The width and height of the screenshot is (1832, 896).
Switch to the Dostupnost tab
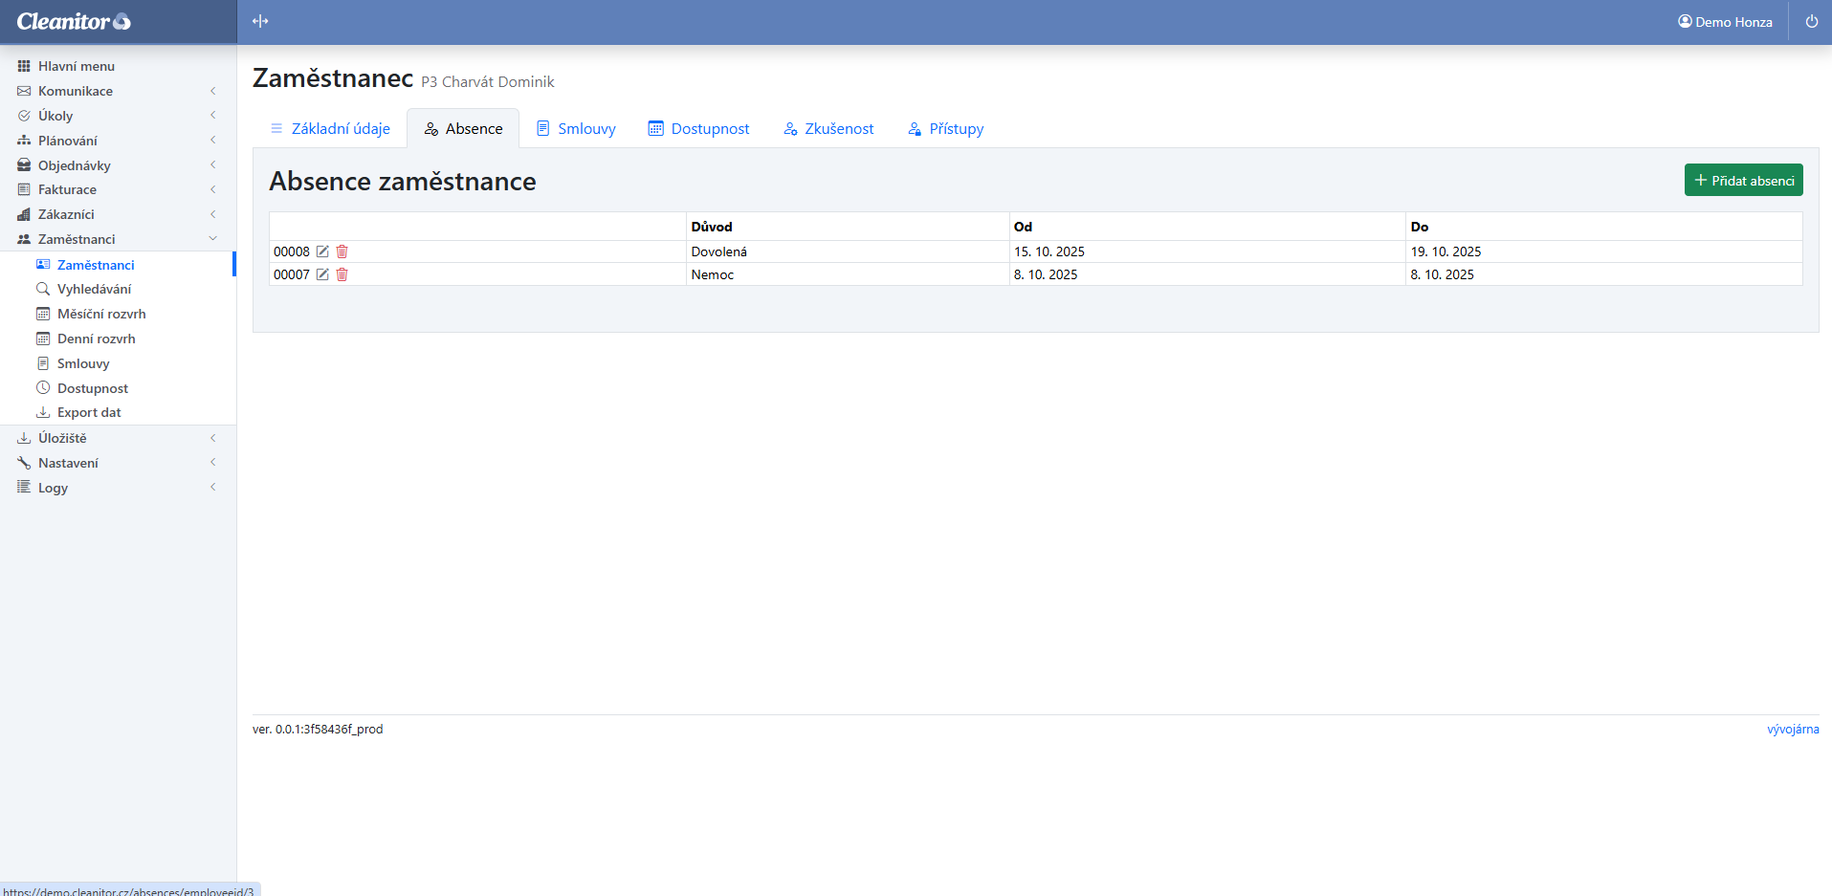coord(698,129)
